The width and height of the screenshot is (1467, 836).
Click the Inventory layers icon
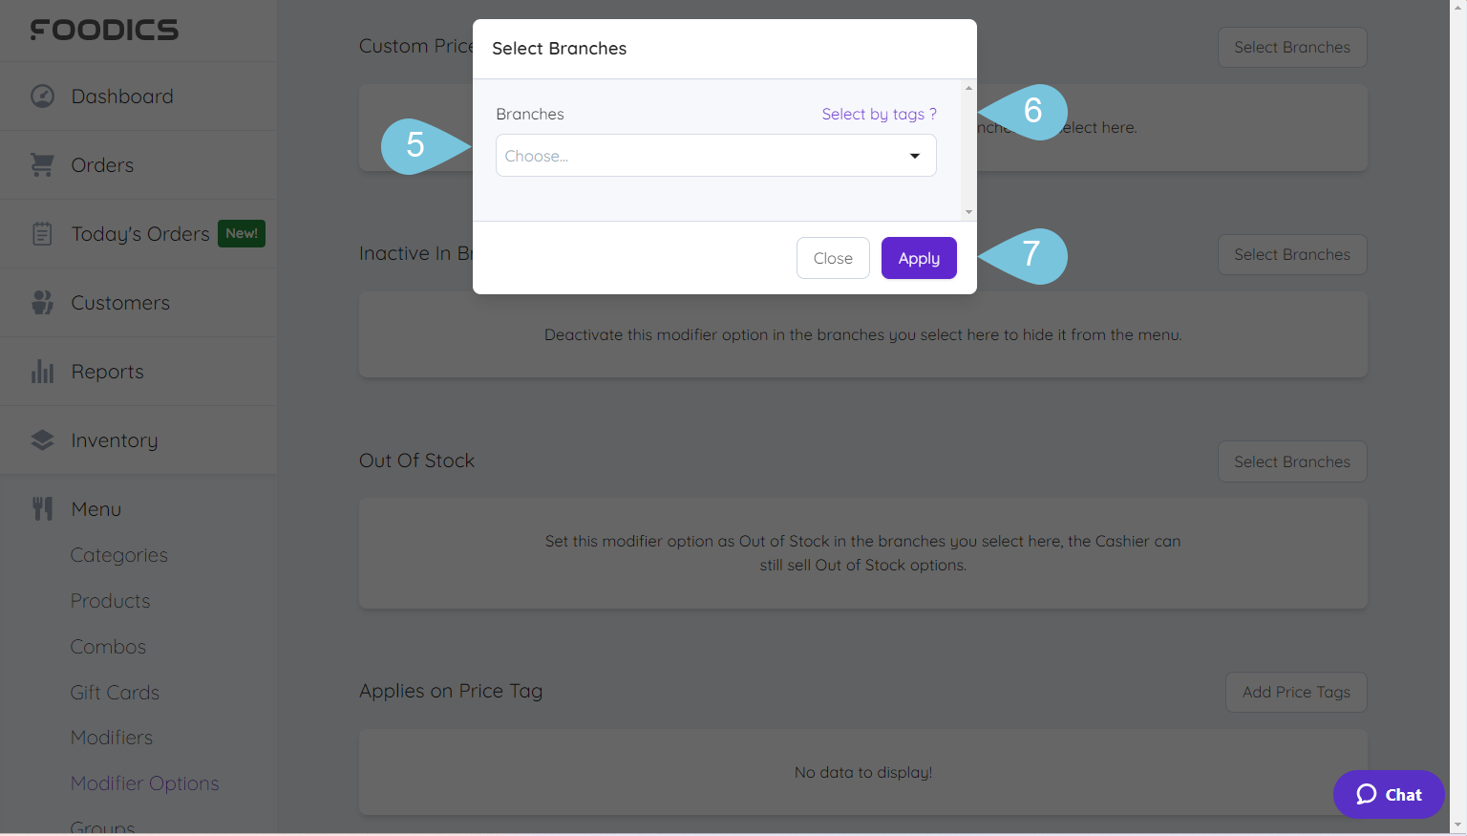tap(42, 439)
